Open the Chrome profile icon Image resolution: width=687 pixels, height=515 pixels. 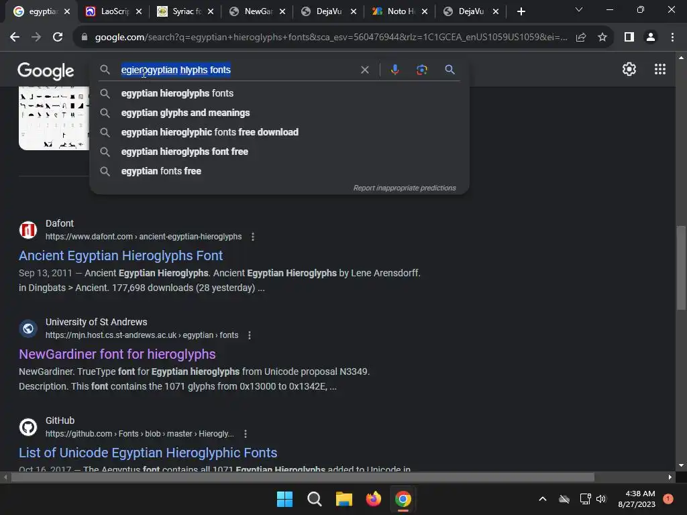click(x=651, y=38)
